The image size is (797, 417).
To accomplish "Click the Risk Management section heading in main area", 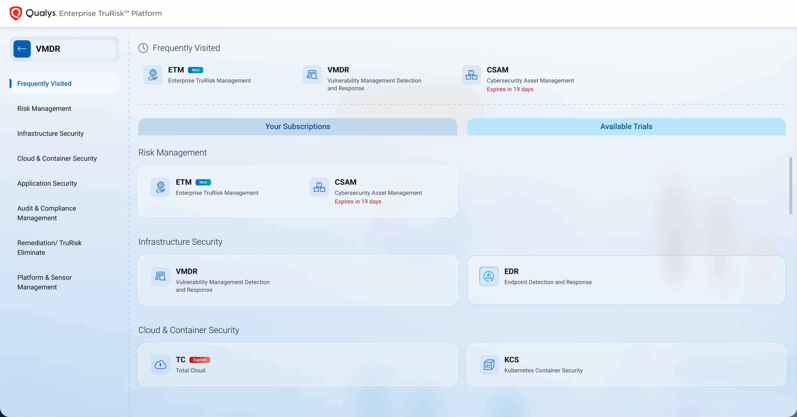I will point(172,153).
